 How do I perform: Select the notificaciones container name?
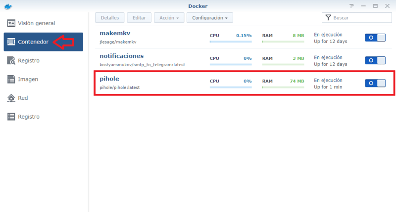coord(121,56)
